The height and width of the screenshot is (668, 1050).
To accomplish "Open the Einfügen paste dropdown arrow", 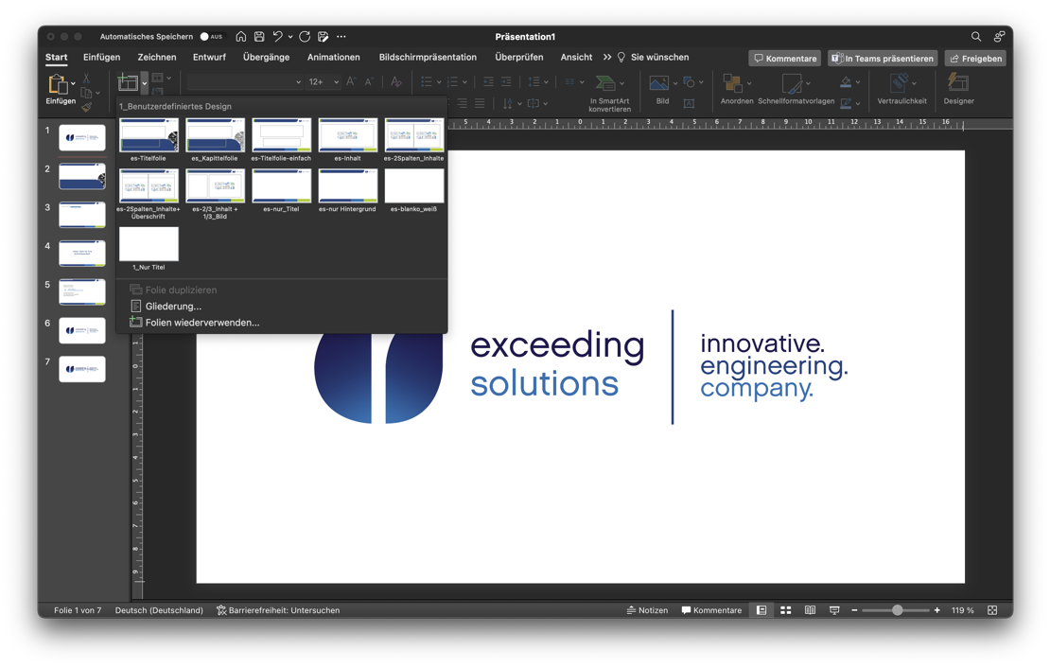I will (74, 84).
